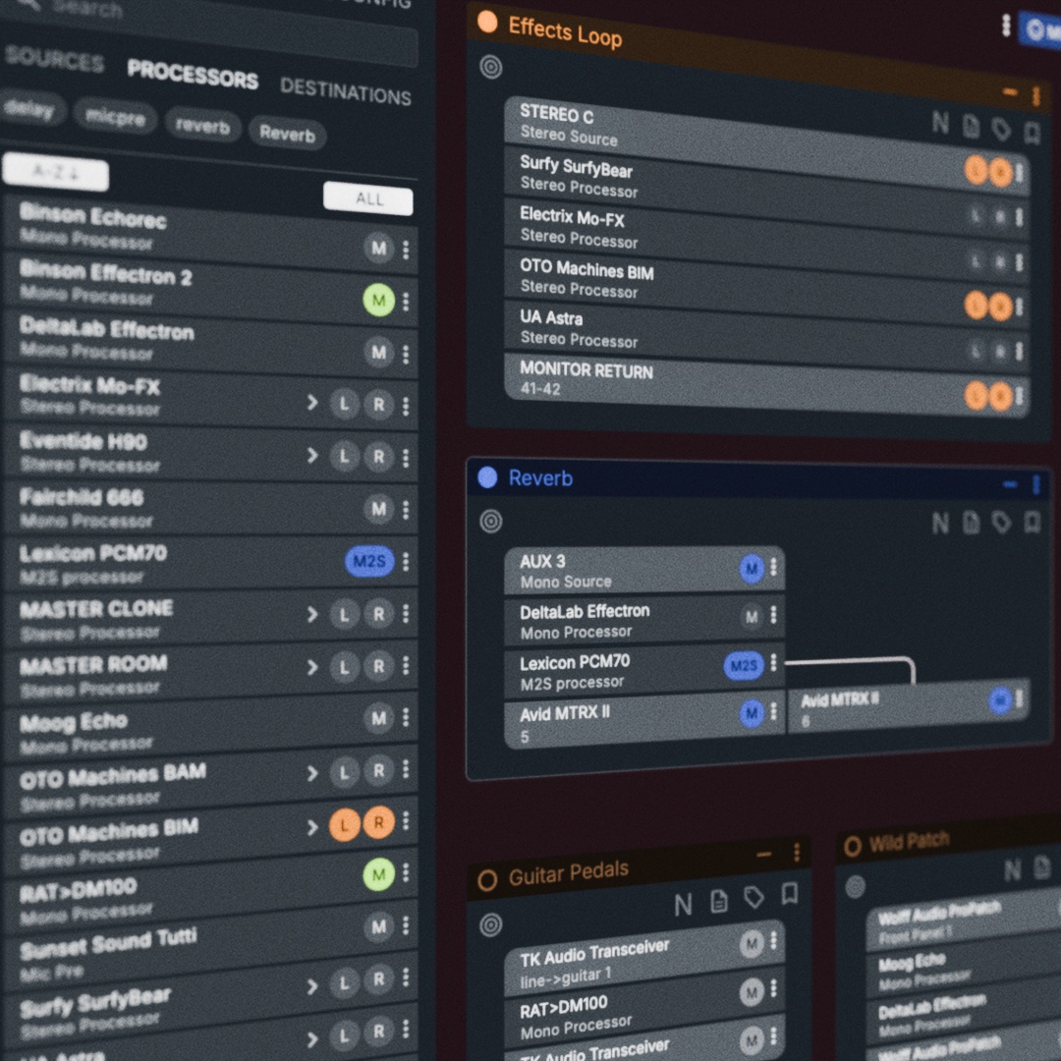Click the document icon in Guitar Pedals panel
The height and width of the screenshot is (1061, 1061).
pyautogui.click(x=718, y=901)
